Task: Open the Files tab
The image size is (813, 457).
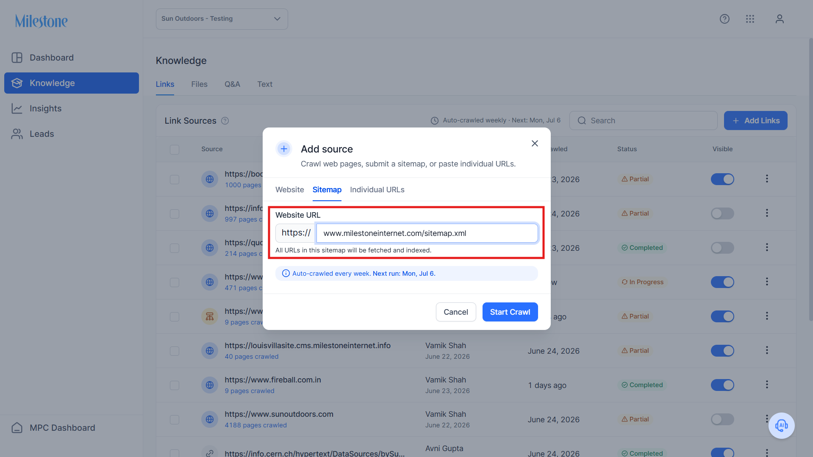Action: coord(199,84)
